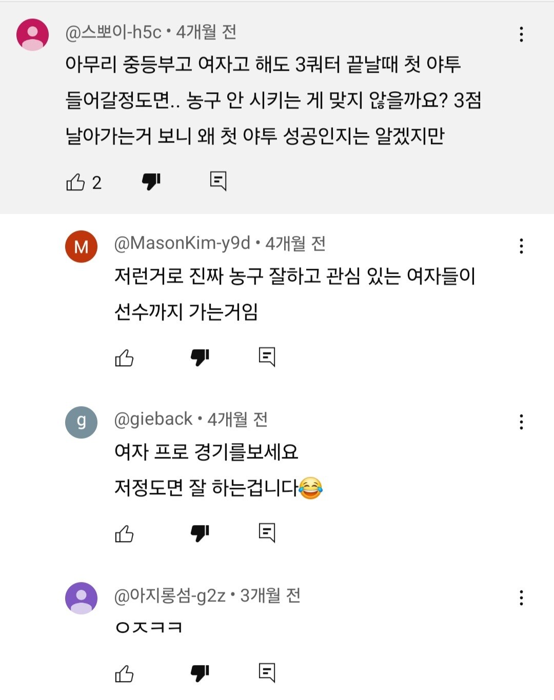Dislike the @아지롱섬-g2z reply
The image size is (554, 700).
point(200,672)
